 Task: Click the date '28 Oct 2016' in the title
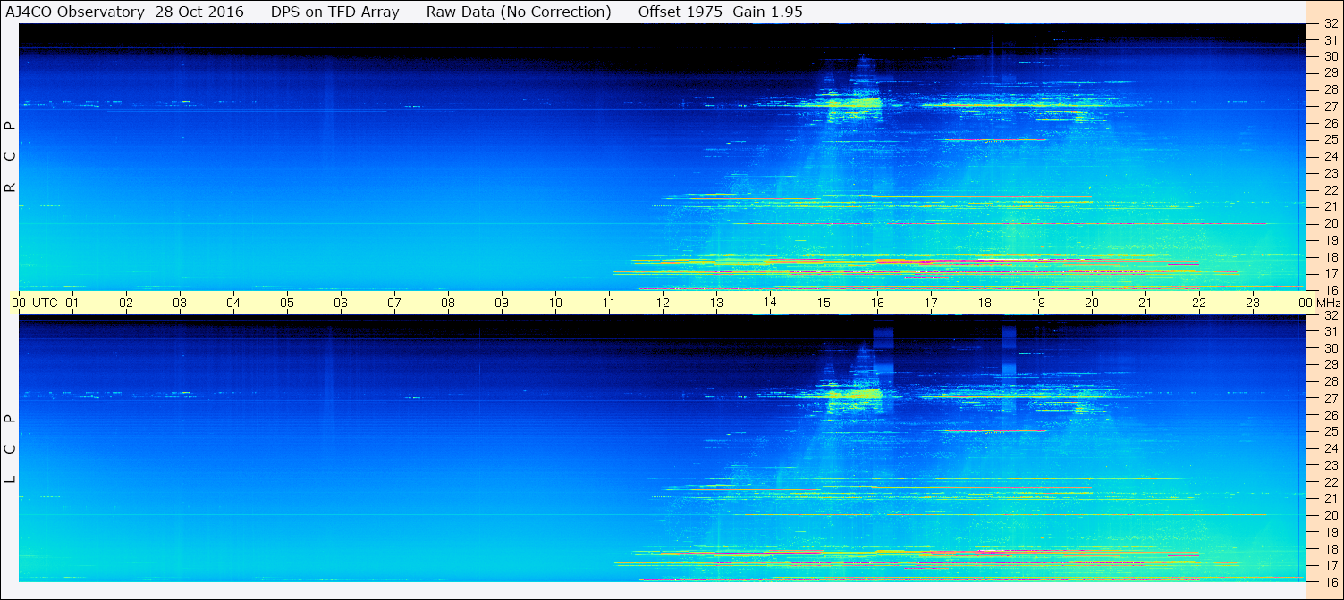[x=201, y=12]
